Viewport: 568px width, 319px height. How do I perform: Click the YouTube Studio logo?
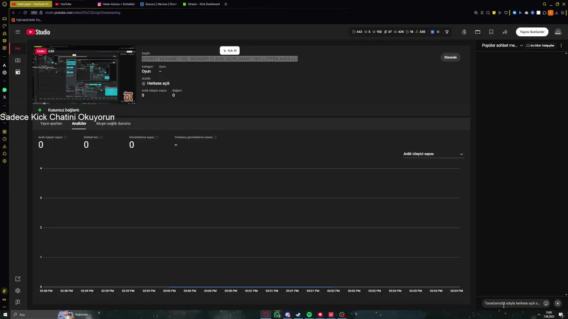tap(38, 32)
